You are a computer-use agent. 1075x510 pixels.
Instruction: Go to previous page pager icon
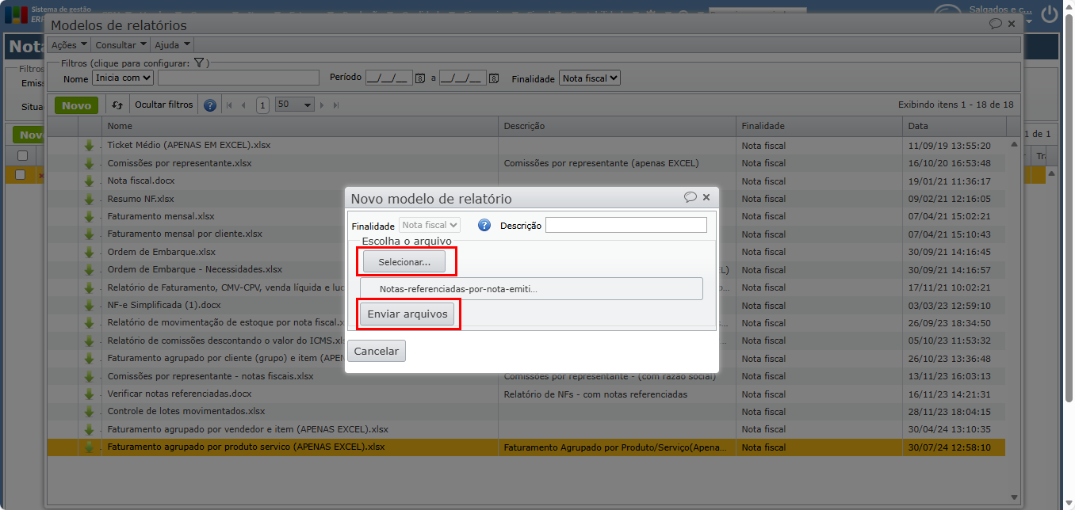[243, 105]
